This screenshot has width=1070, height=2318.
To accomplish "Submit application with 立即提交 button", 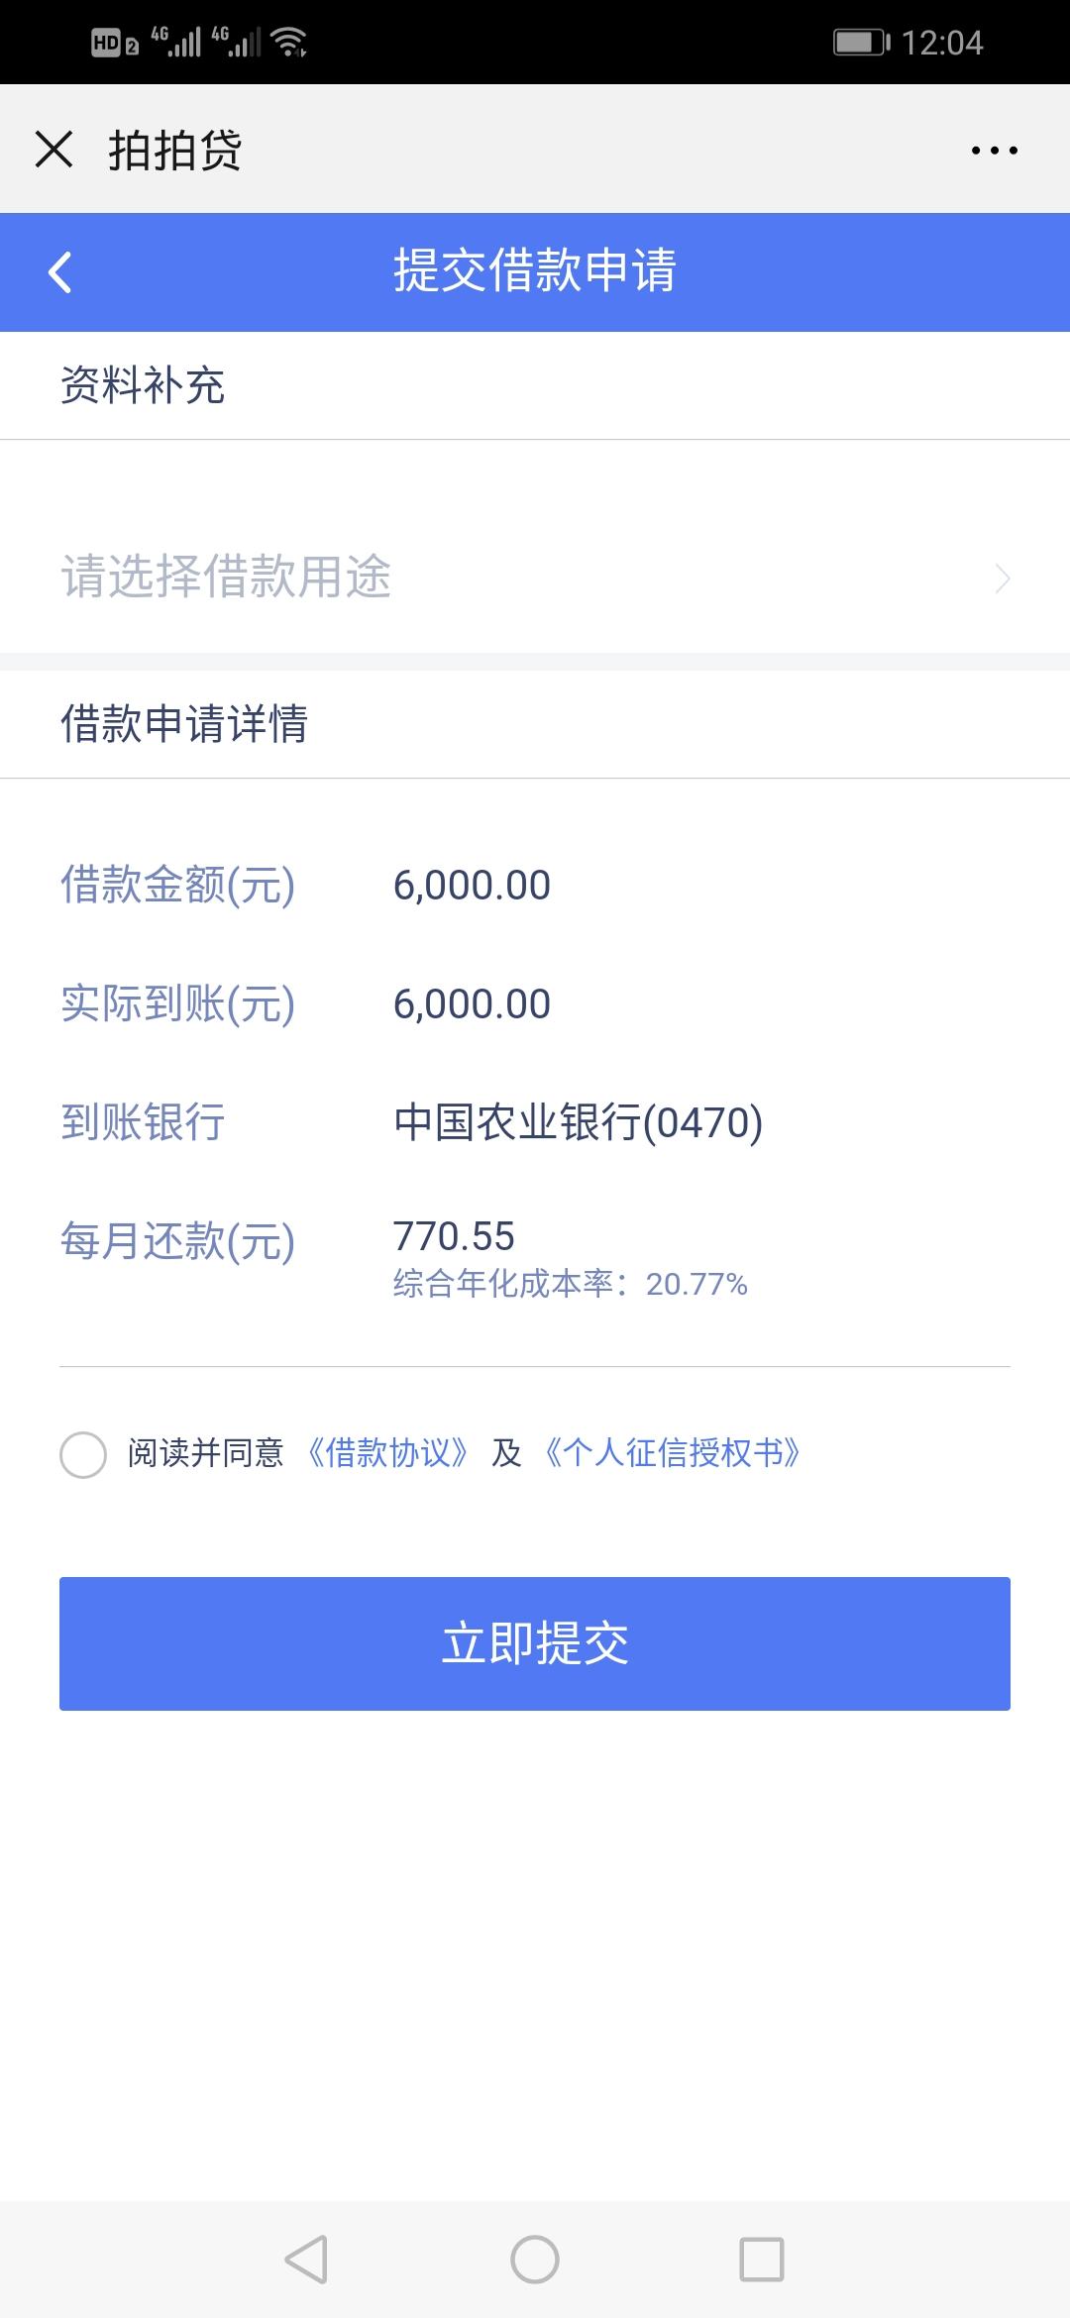I will tap(535, 1643).
